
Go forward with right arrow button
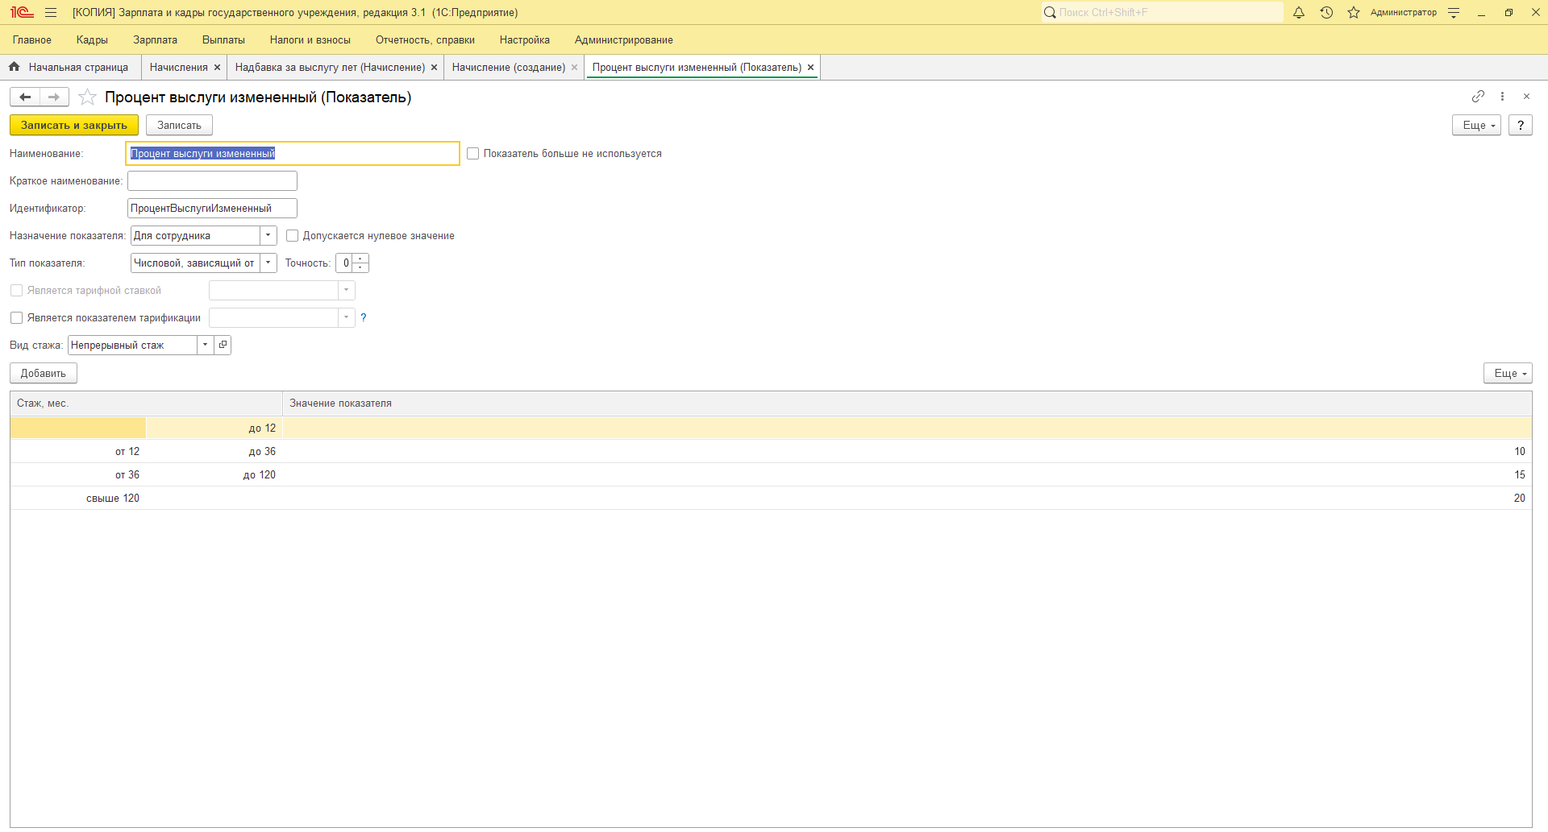click(54, 97)
